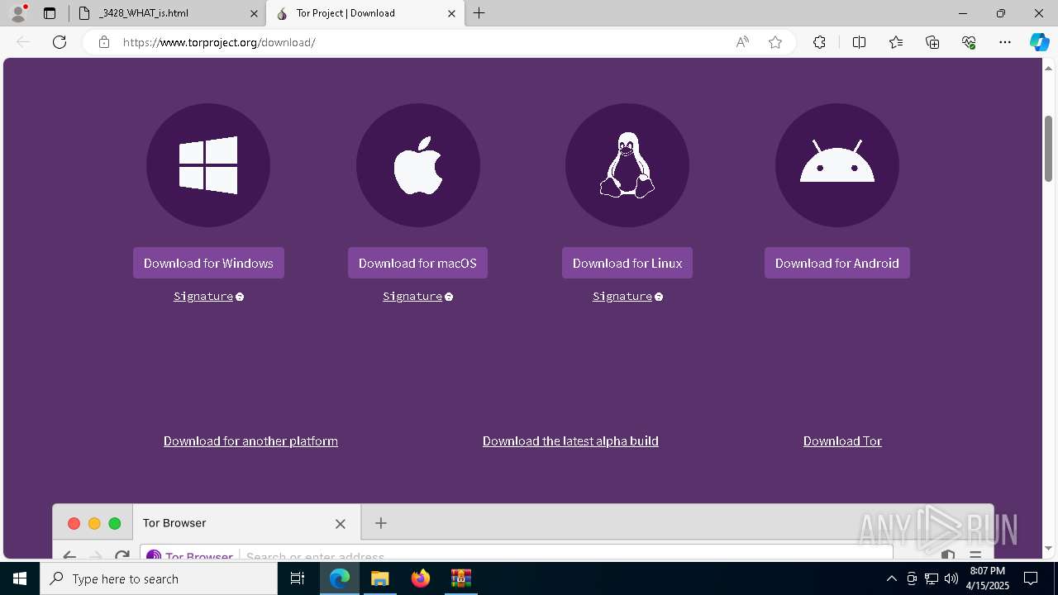This screenshot has width=1058, height=595.
Task: Open the clock showing 8:07 PM
Action: pos(988,578)
